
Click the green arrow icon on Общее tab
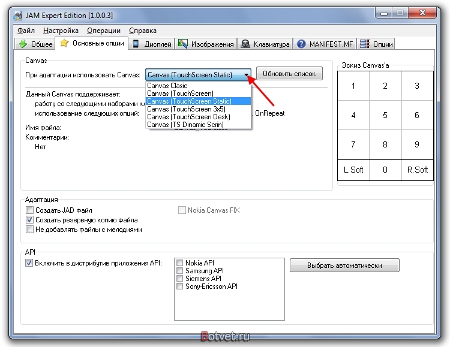(x=23, y=44)
